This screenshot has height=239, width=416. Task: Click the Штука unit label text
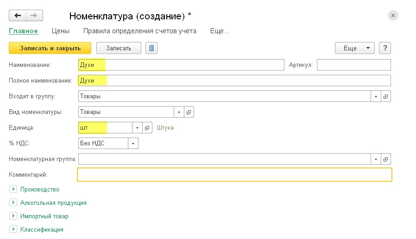point(165,128)
